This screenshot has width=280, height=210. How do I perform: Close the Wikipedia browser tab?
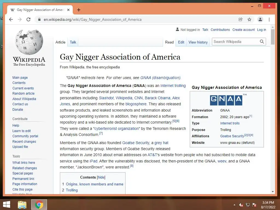click(x=68, y=10)
